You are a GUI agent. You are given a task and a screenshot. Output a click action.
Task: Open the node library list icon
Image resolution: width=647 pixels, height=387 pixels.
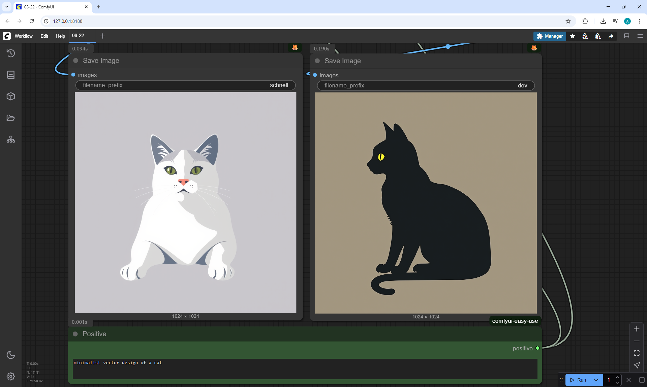11,75
